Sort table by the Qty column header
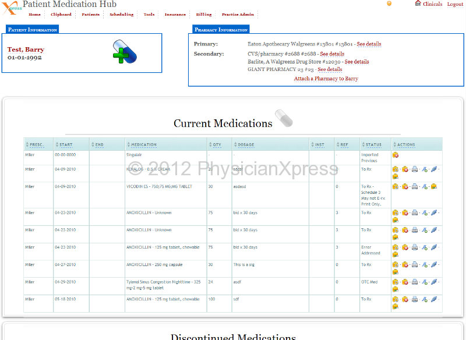 [x=217, y=144]
